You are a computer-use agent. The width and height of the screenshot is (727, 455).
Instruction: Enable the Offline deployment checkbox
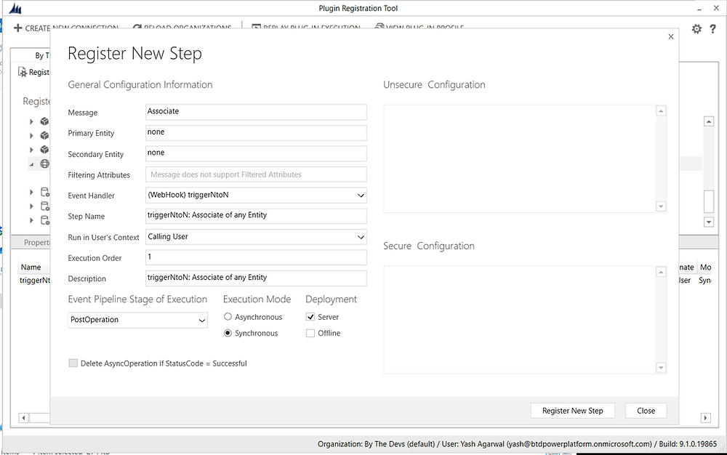pyautogui.click(x=310, y=333)
